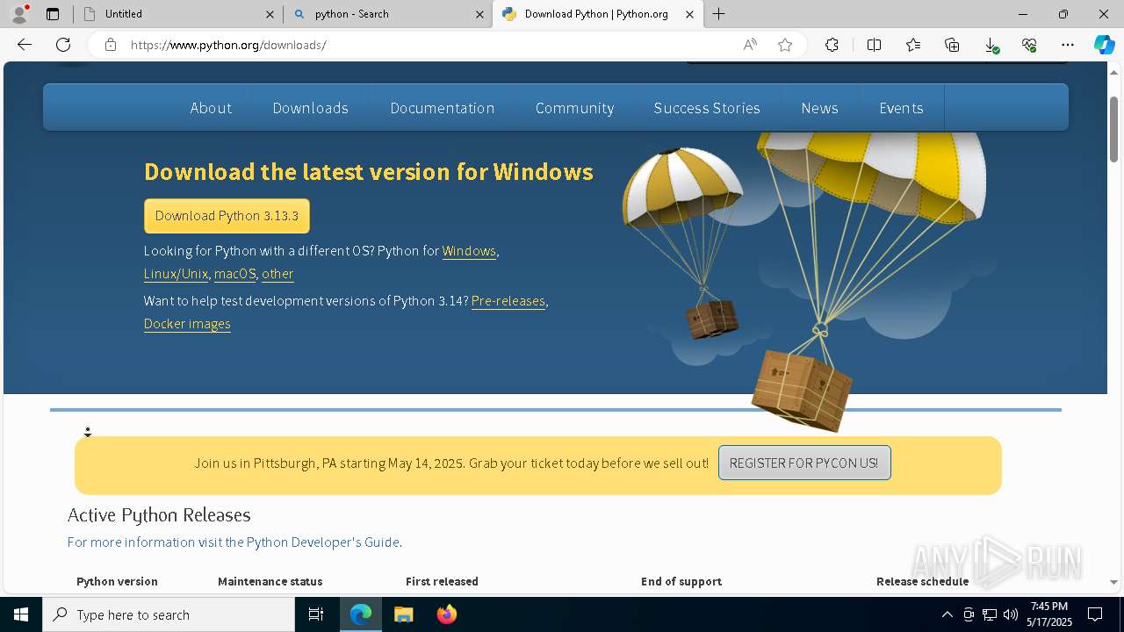Follow the Linux/Unix link
The width and height of the screenshot is (1124, 632).
click(x=176, y=274)
